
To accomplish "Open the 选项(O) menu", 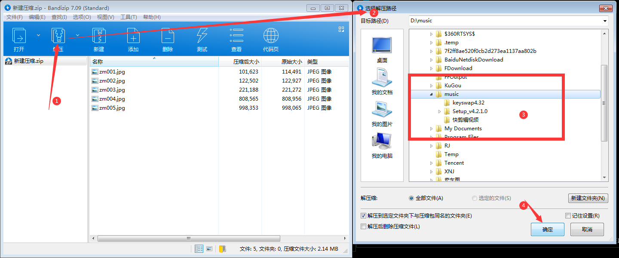I will 82,17.
